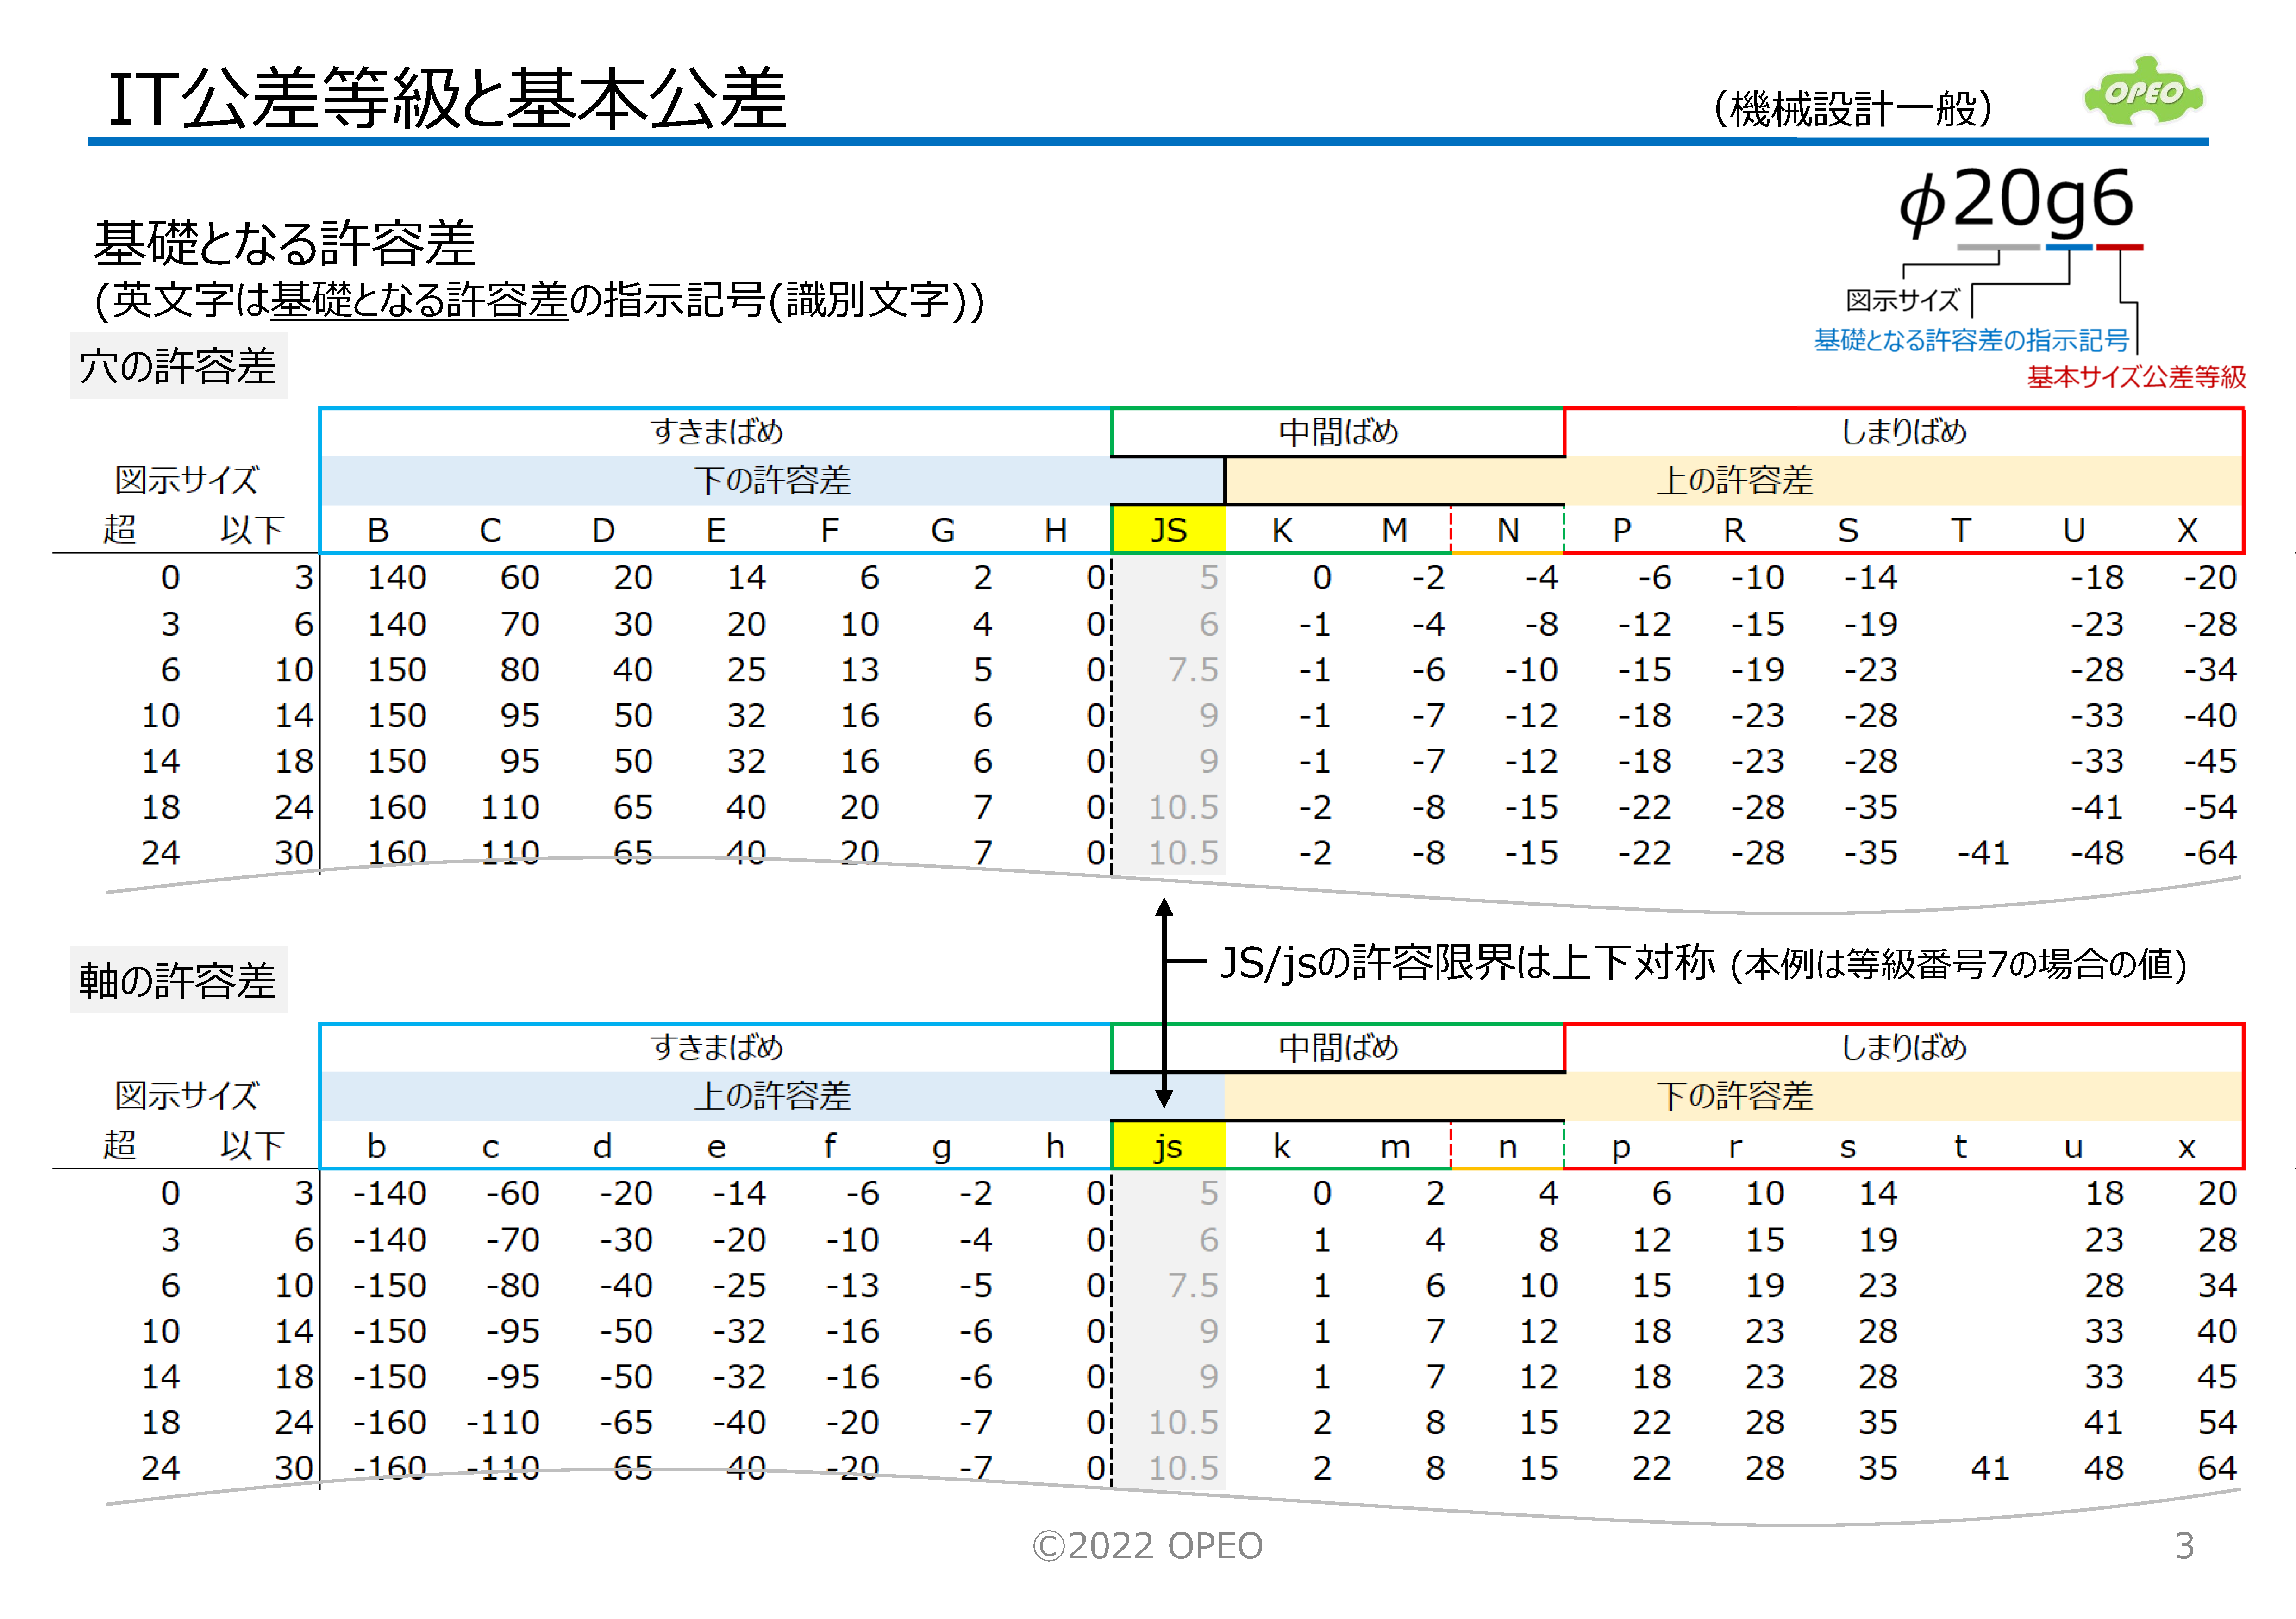Image resolution: width=2296 pixels, height=1619 pixels.
Task: Select the highlighted JS column header
Action: coord(1168,532)
